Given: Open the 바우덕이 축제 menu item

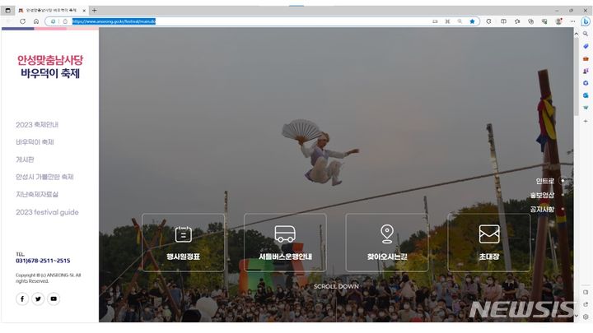Looking at the screenshot, I should 35,142.
